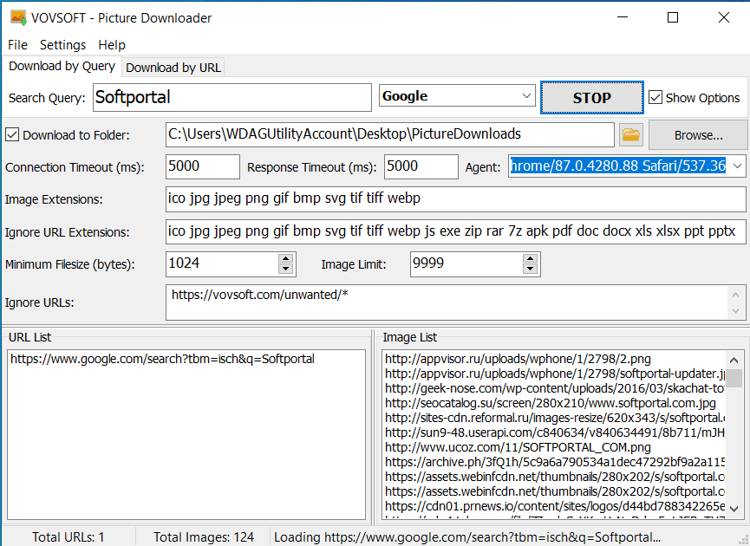The width and height of the screenshot is (750, 546).
Task: Click Ignore URLs scrollbar down arrow
Action: coord(736,311)
